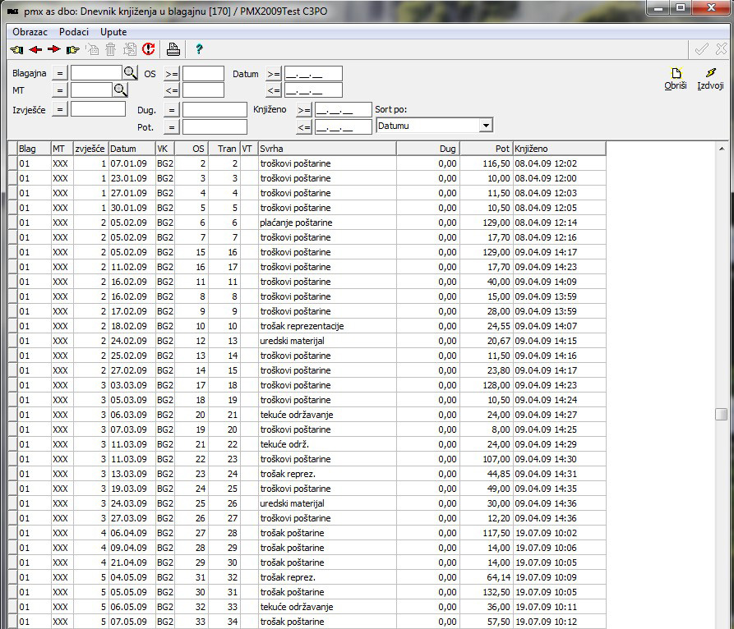Click the table scrollbar up arrow
The image size is (734, 629).
(722, 149)
